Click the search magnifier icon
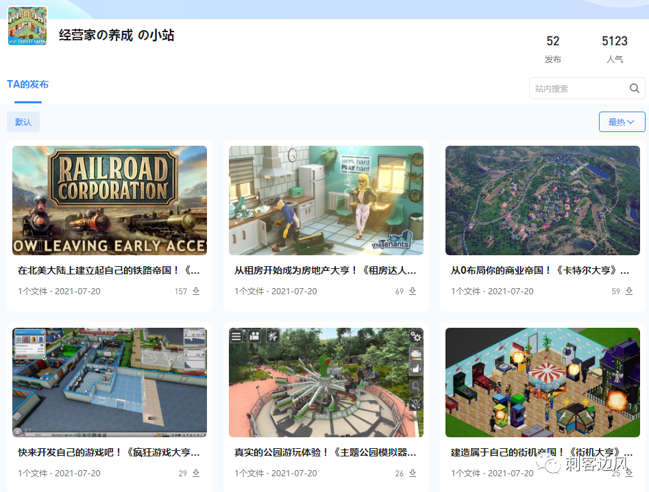 click(634, 88)
